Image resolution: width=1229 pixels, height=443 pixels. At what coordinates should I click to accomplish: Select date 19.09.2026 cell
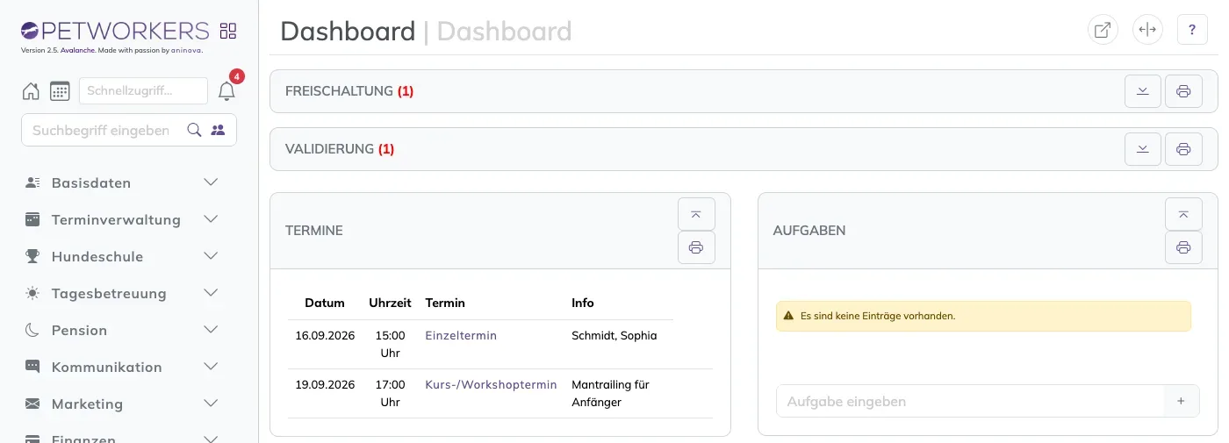[325, 384]
